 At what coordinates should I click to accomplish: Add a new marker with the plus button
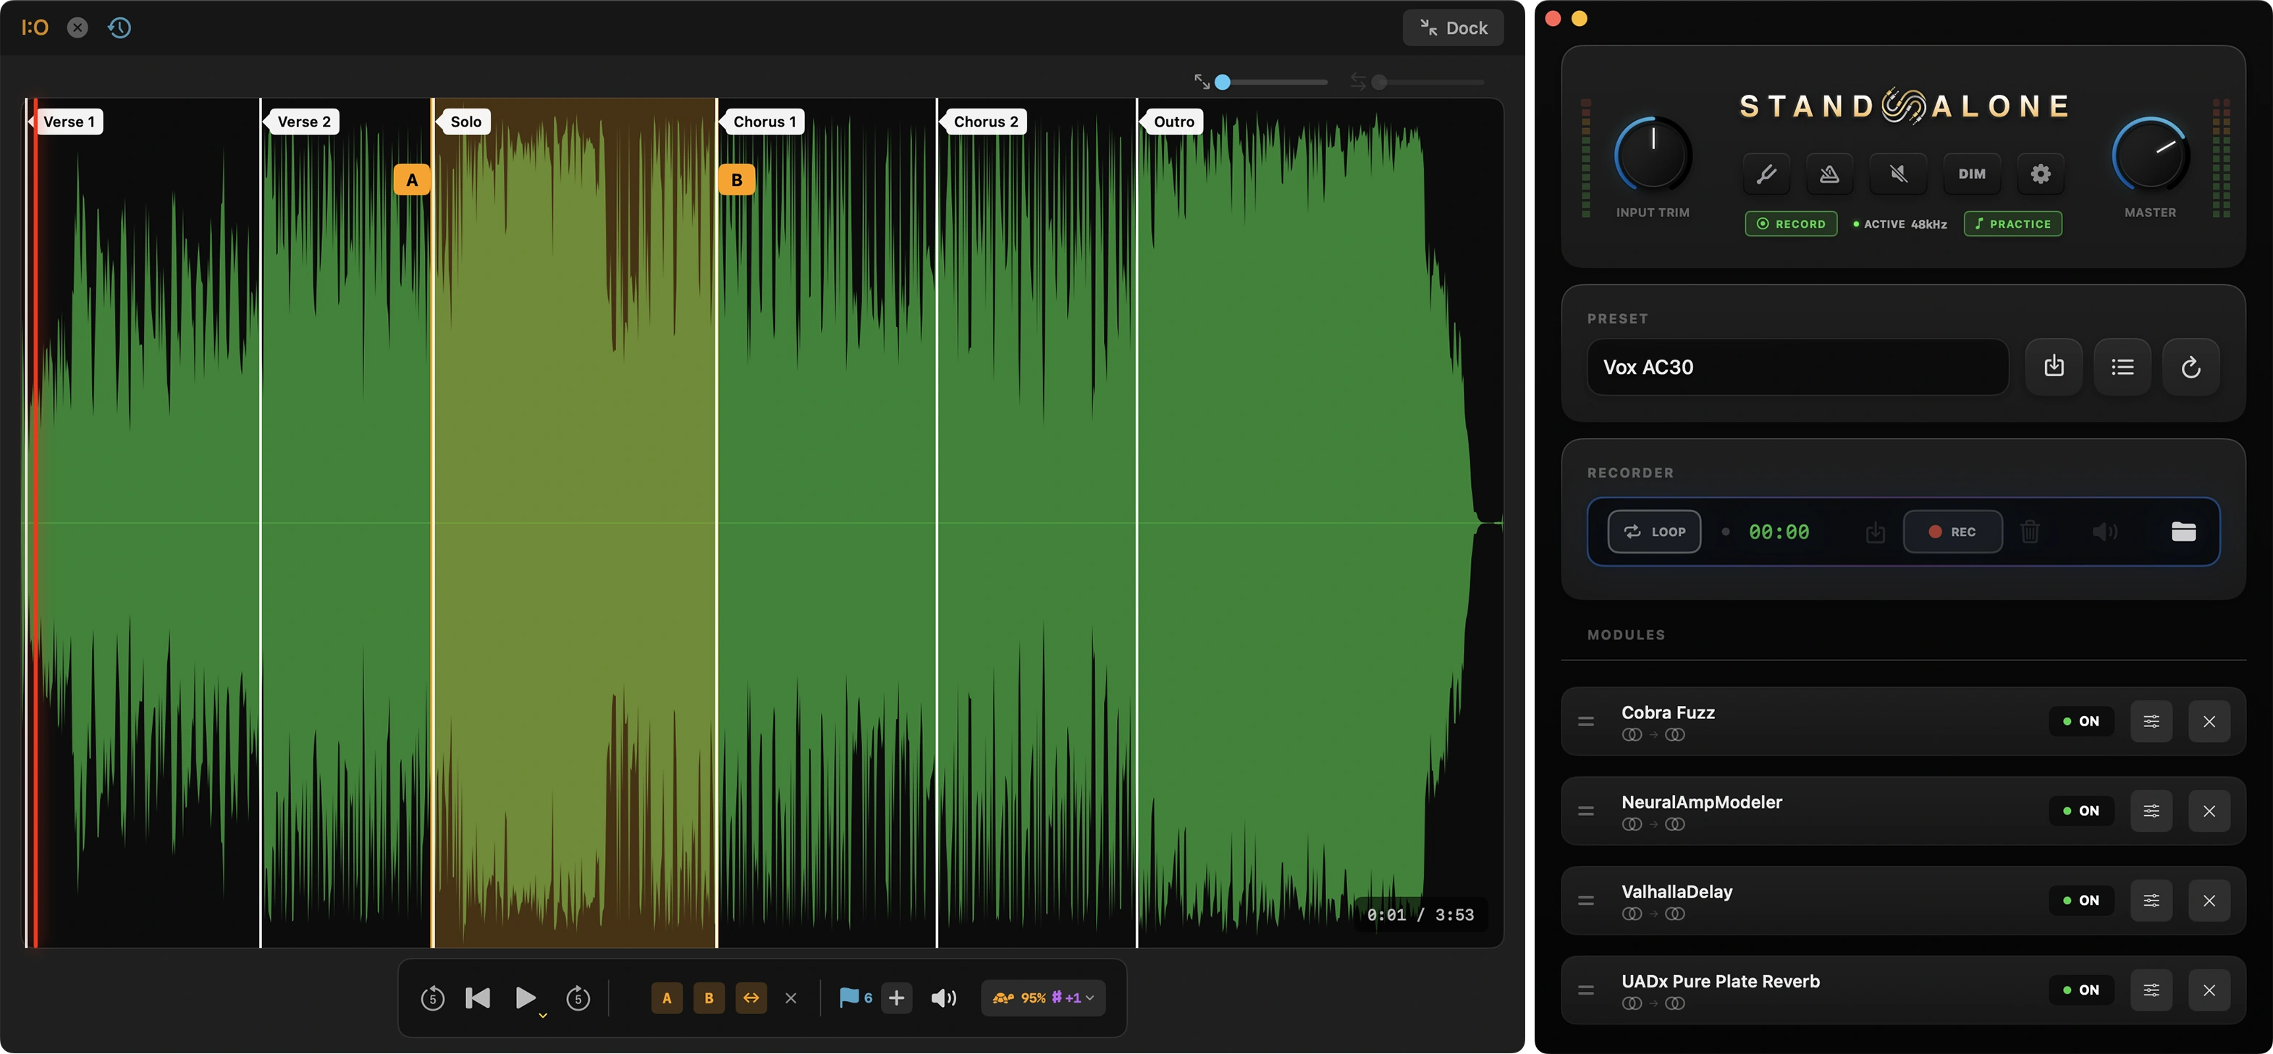click(896, 998)
